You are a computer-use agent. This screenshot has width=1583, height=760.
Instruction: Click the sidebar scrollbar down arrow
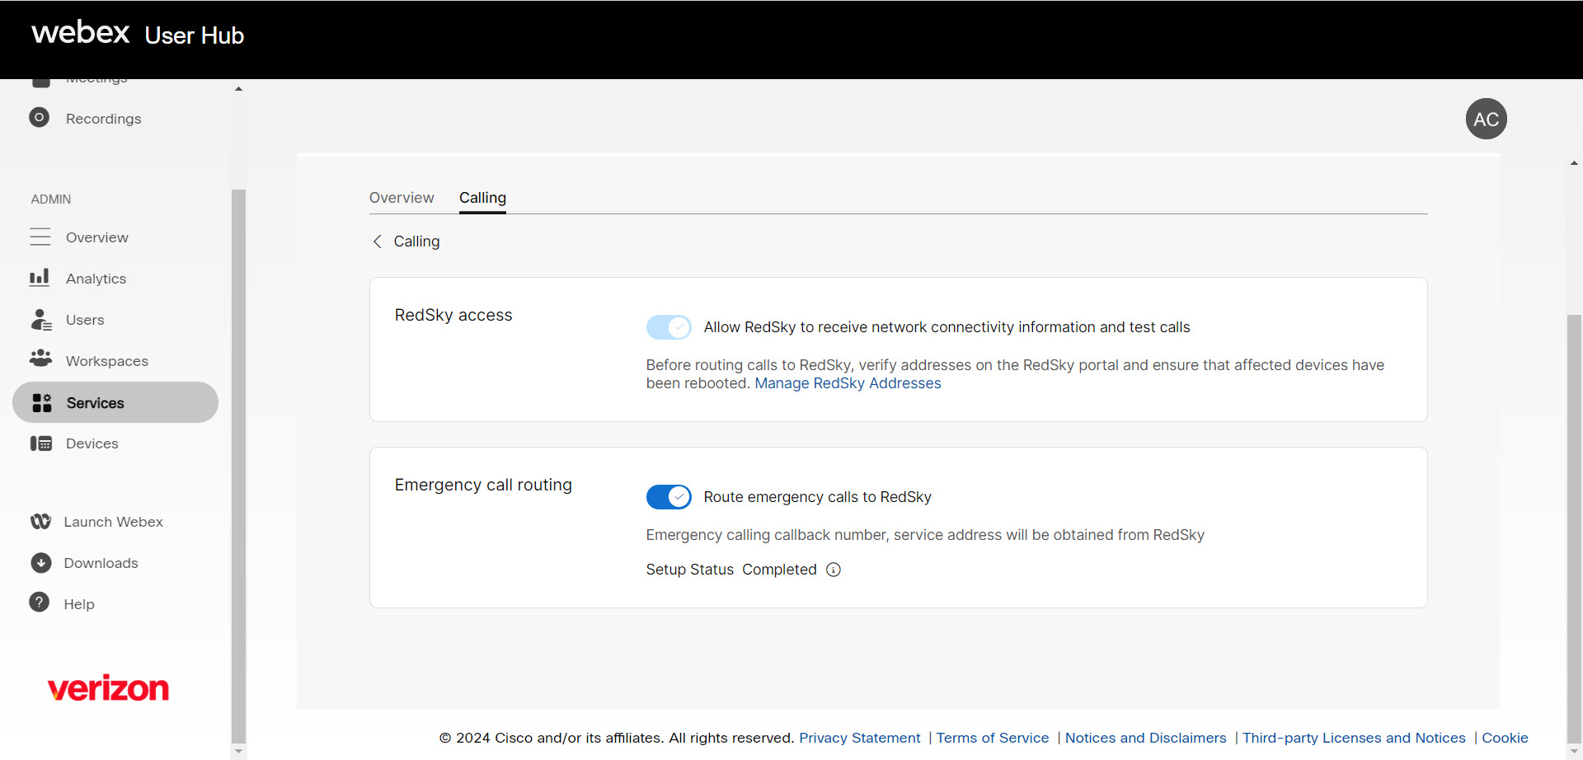click(x=238, y=751)
